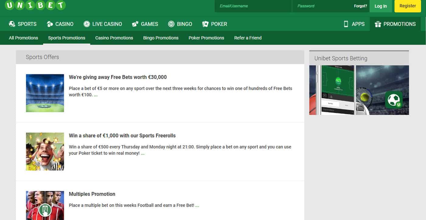Click the Poker cards icon
This screenshot has height=220, width=426.
pyautogui.click(x=205, y=24)
